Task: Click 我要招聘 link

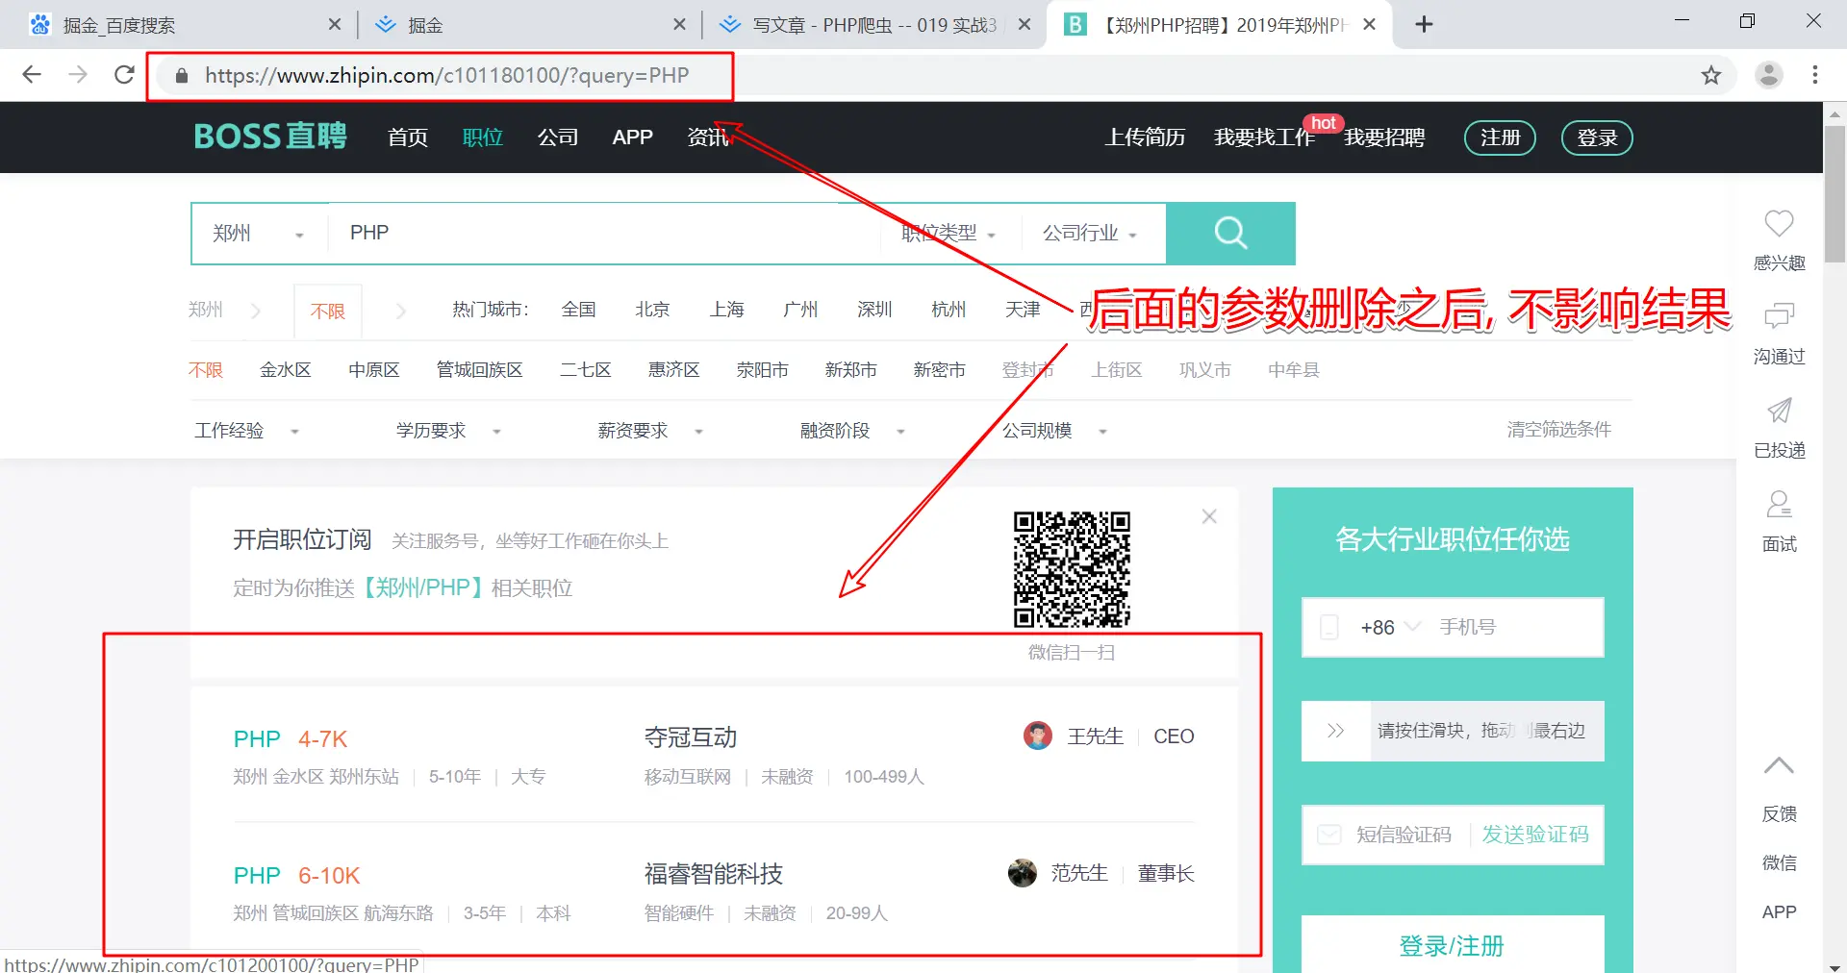Action: [x=1384, y=137]
